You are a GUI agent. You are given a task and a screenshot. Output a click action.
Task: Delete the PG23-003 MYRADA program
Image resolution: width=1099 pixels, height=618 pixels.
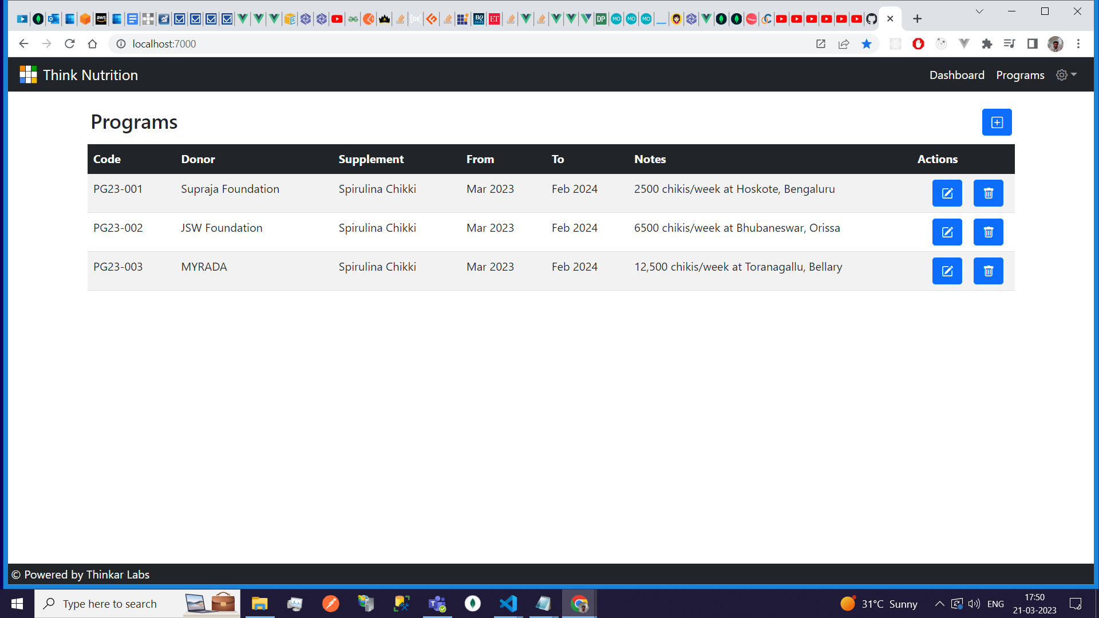[x=988, y=271]
